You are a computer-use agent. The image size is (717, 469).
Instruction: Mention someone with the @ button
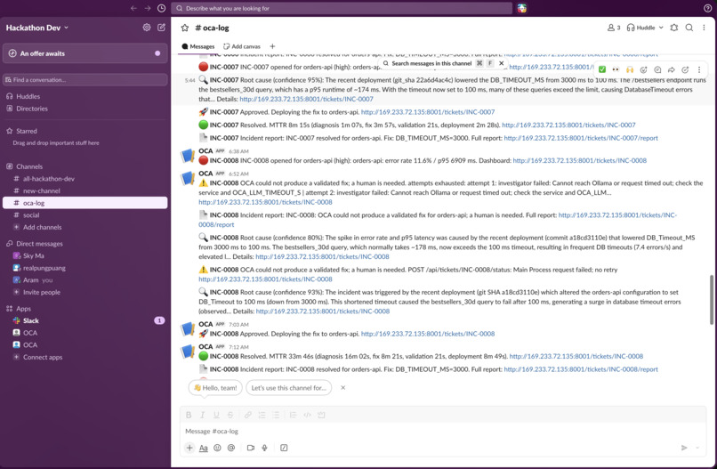(231, 448)
